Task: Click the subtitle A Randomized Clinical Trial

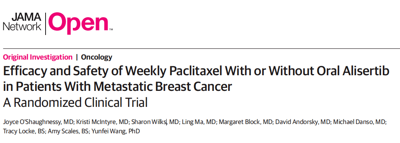Action: tap(75, 102)
